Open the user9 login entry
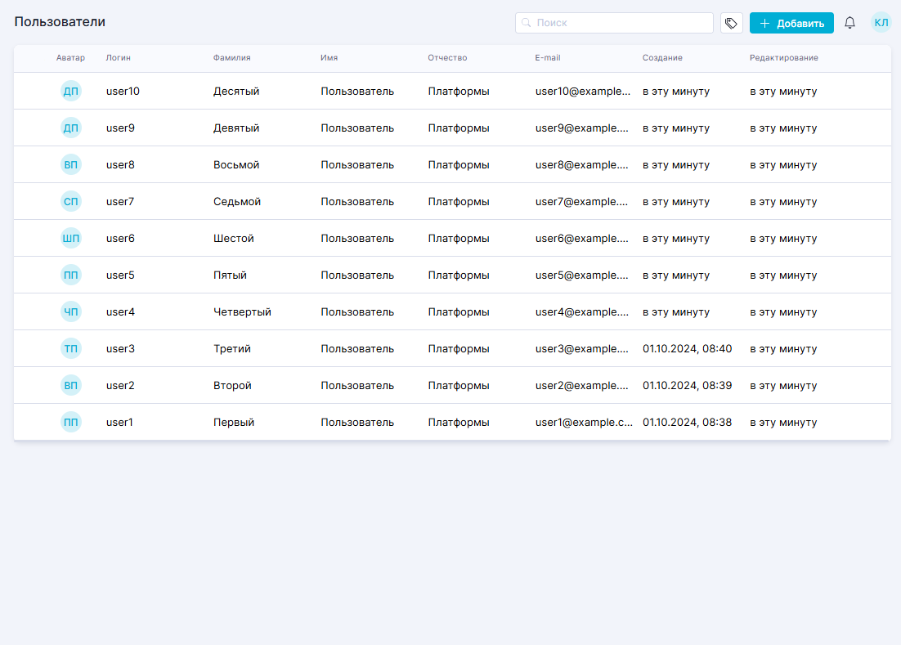901x645 pixels. click(x=120, y=128)
